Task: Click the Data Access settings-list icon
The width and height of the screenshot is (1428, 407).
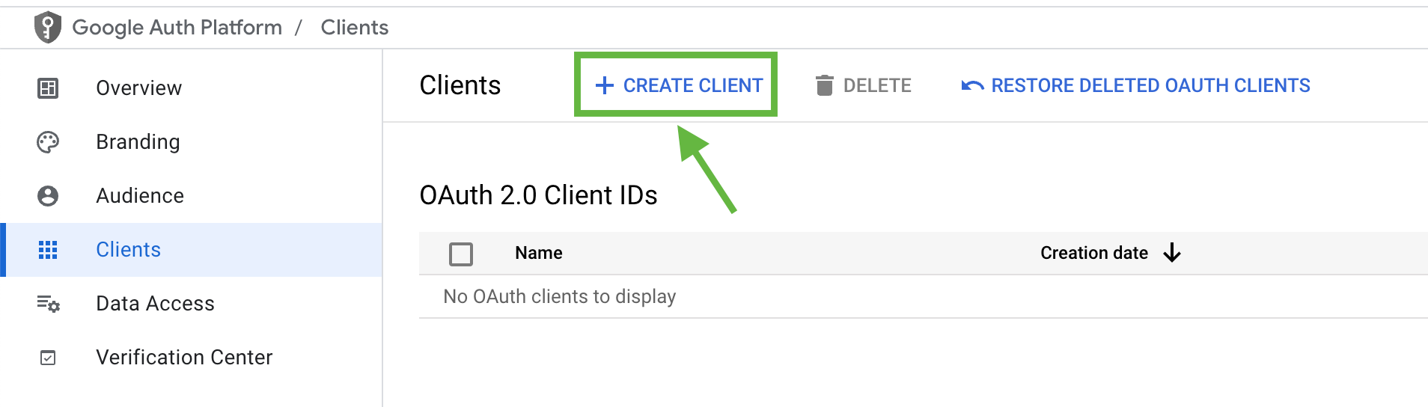Action: coord(49,304)
